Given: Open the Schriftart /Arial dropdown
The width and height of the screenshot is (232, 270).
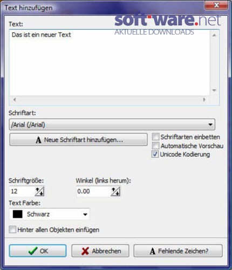Looking at the screenshot, I should [112, 124].
